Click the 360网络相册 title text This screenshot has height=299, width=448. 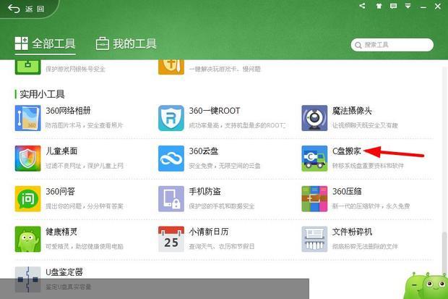tap(69, 111)
